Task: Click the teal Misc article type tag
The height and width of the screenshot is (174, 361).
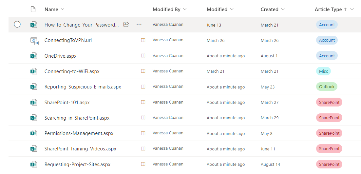Action: 323,71
